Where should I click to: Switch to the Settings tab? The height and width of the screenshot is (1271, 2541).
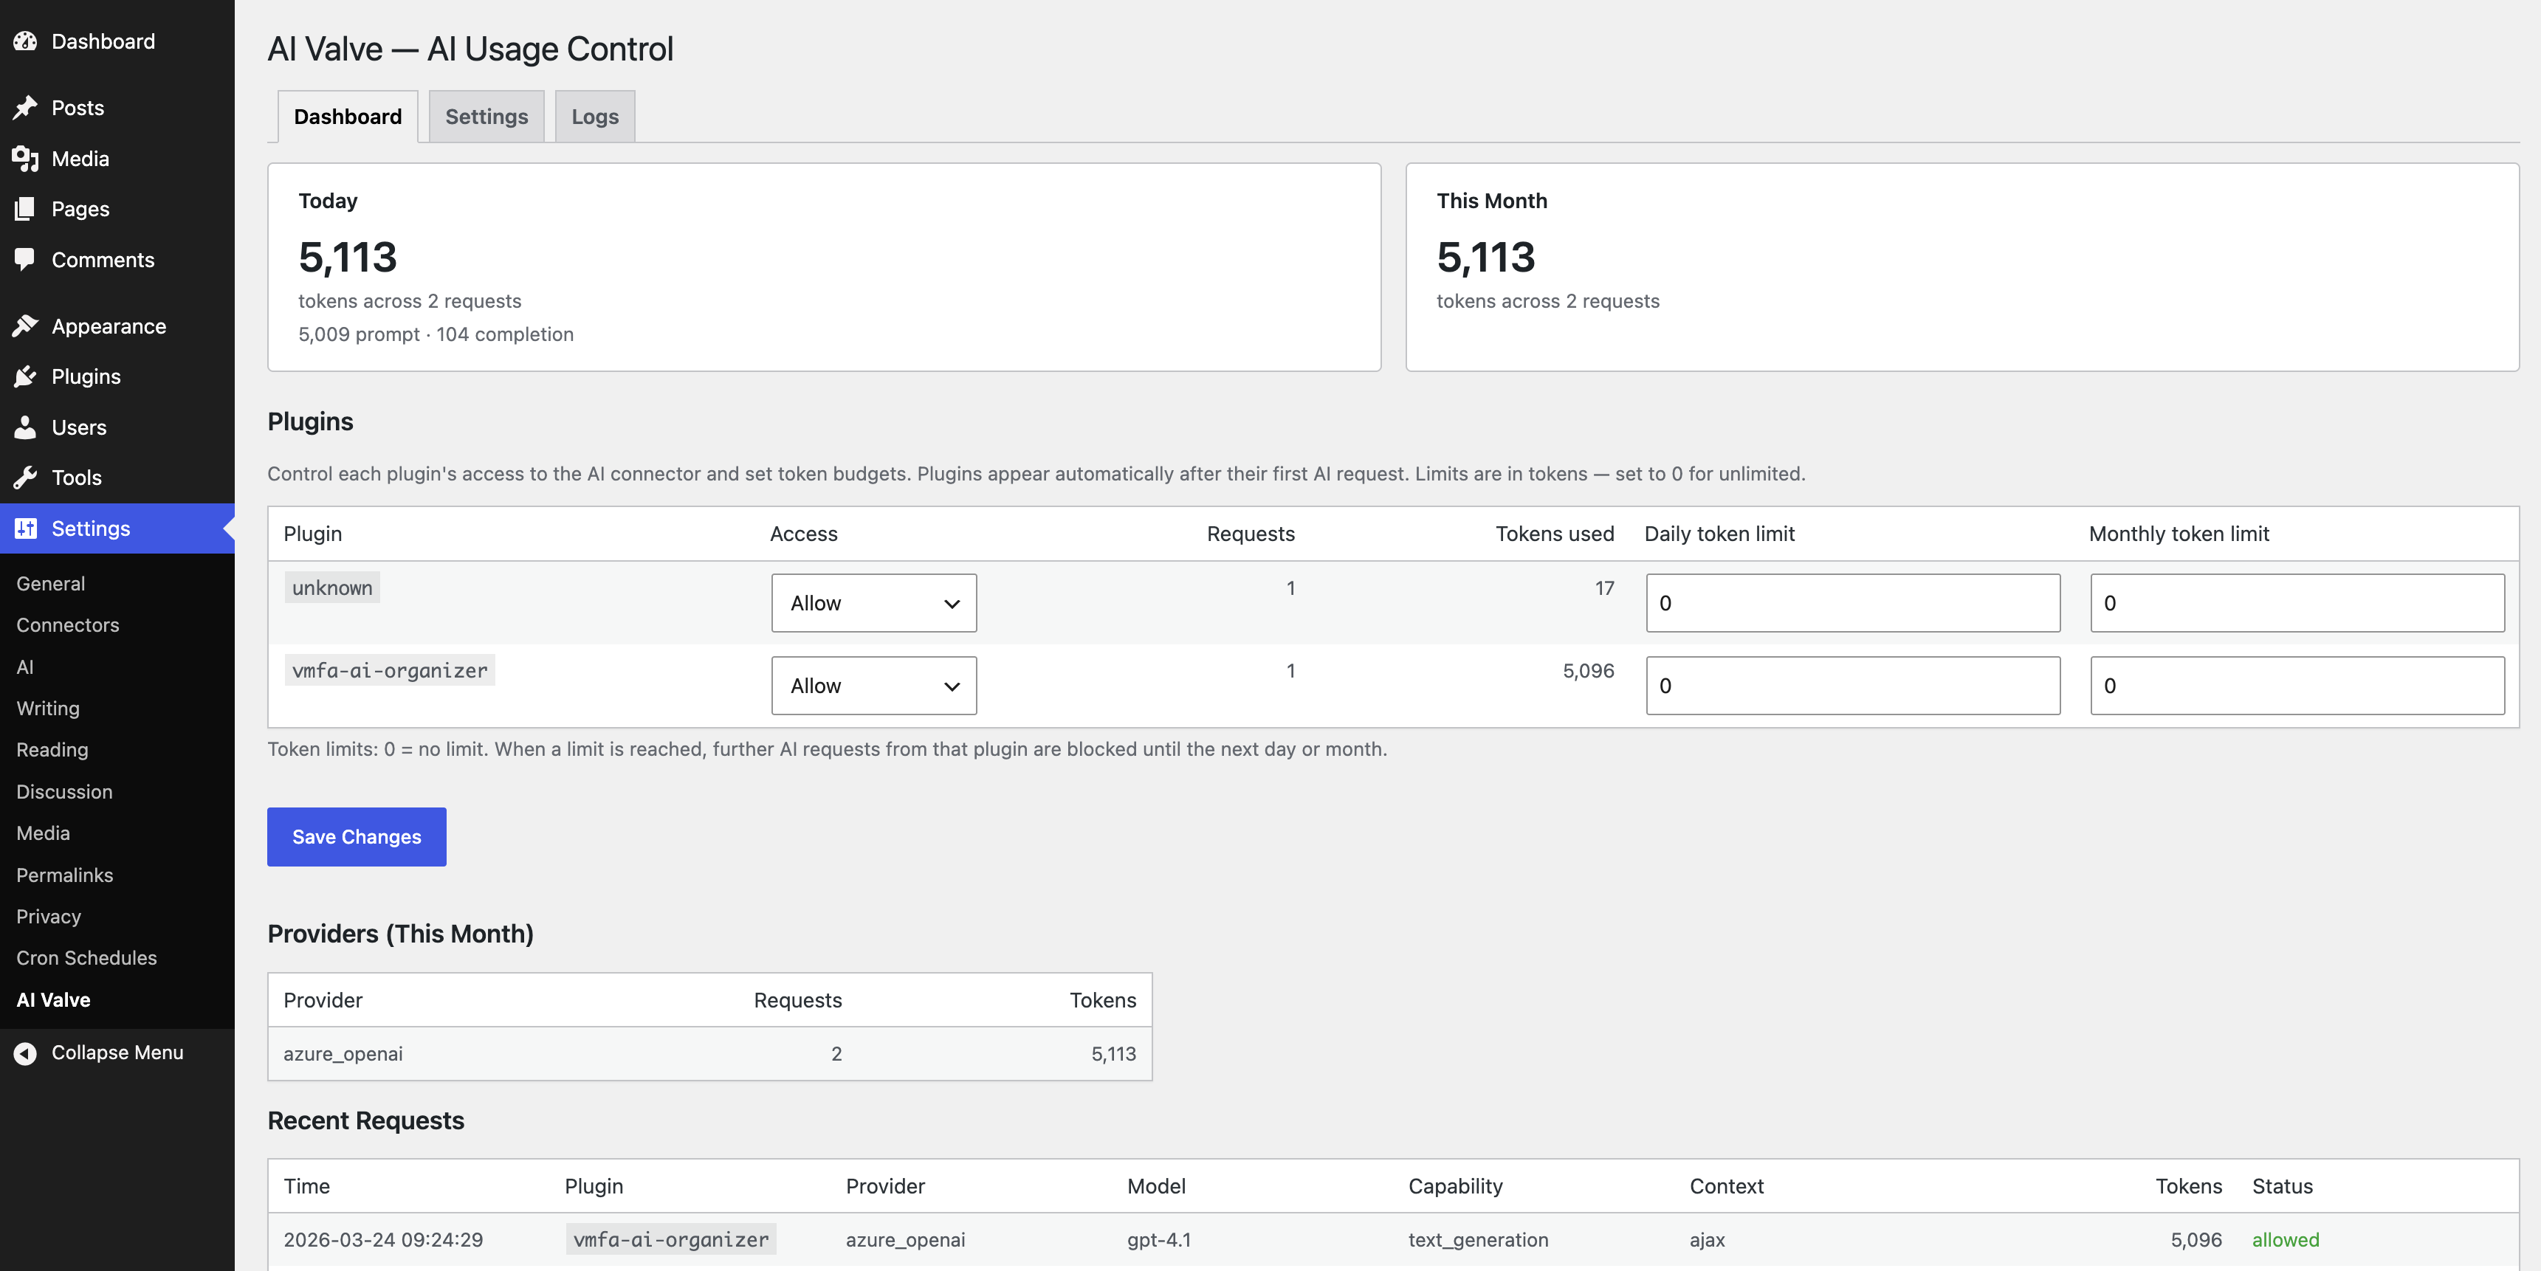point(486,117)
